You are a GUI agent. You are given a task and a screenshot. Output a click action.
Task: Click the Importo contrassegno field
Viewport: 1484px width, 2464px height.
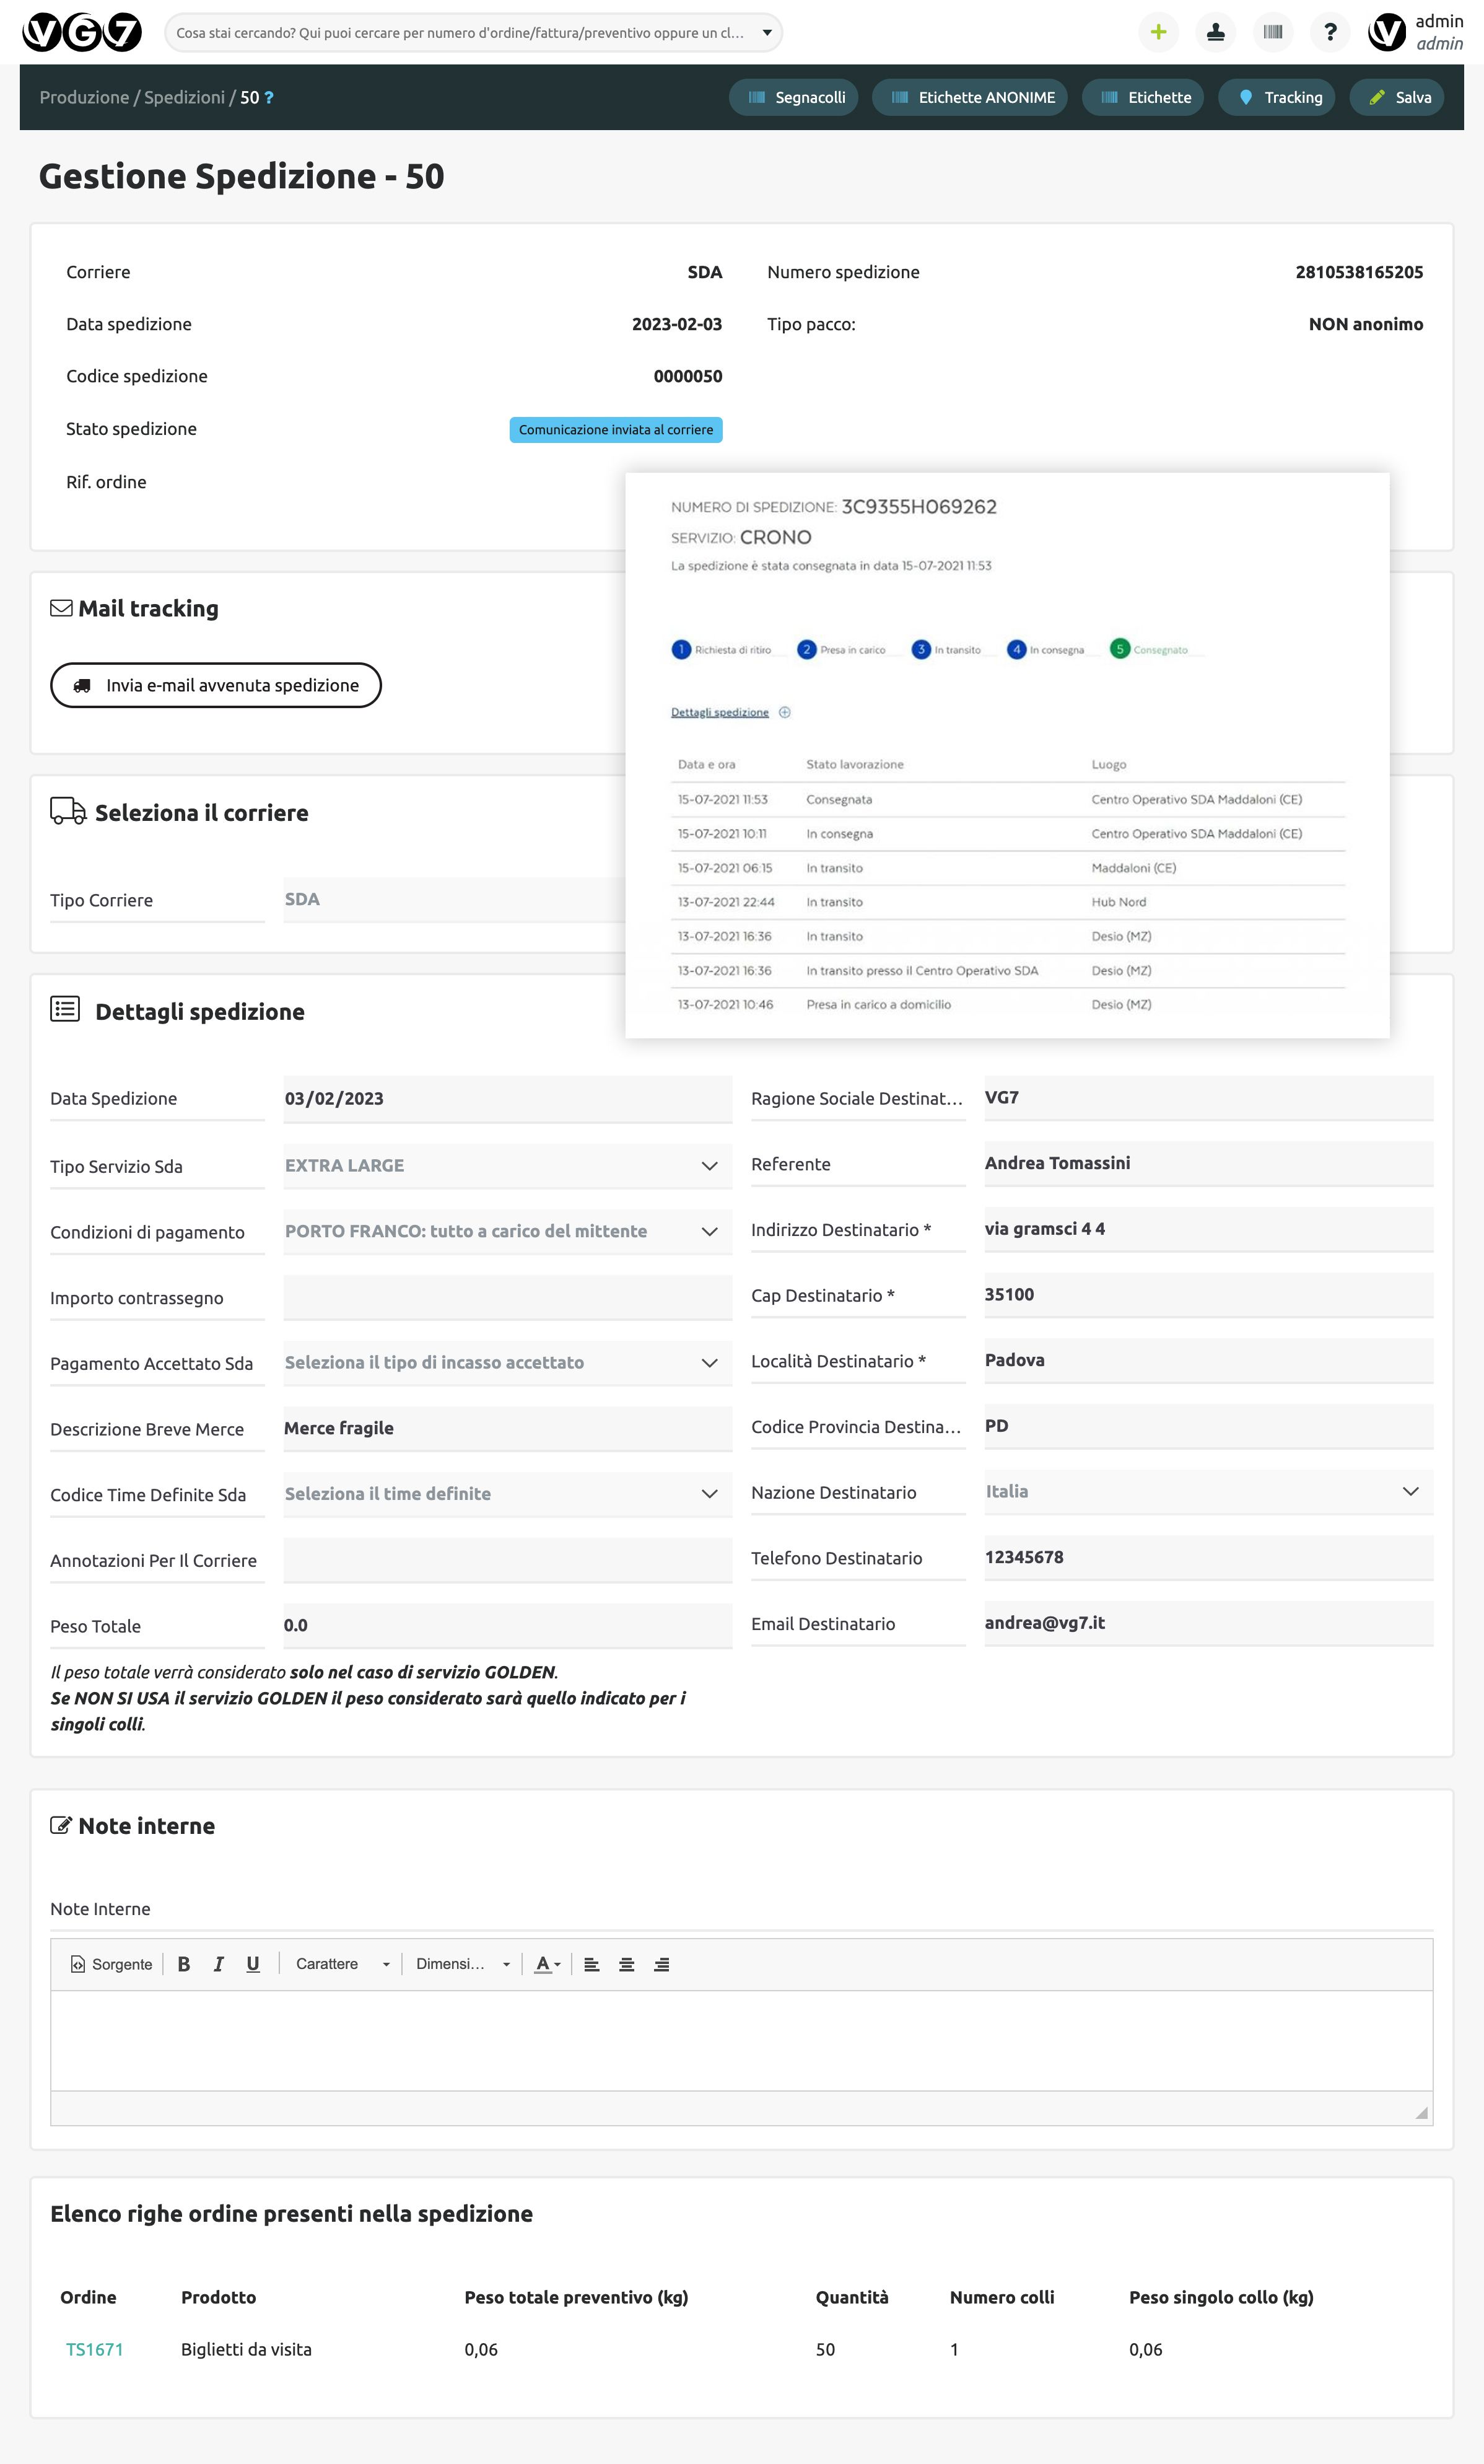[508, 1297]
